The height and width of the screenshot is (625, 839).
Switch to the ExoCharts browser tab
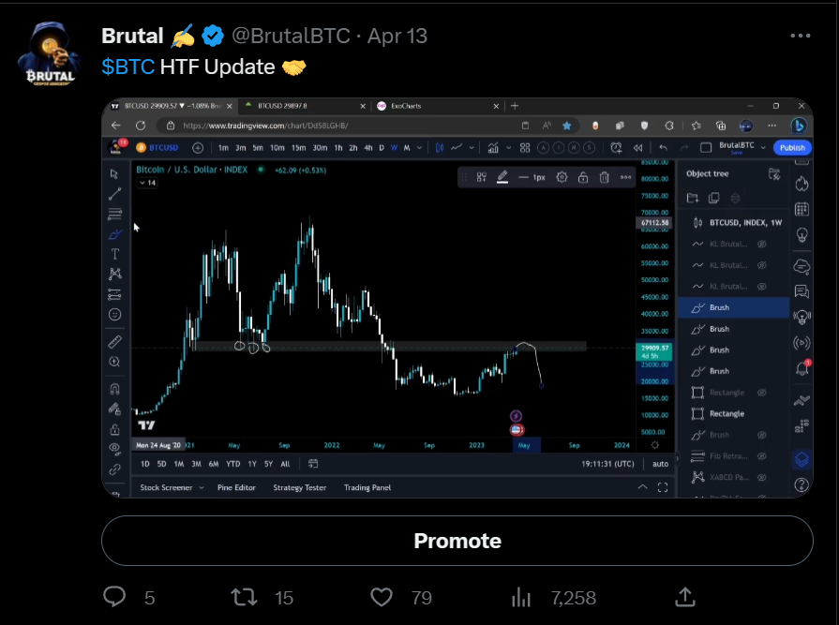point(438,106)
